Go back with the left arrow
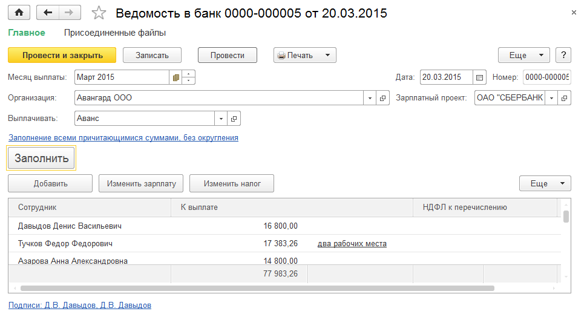The image size is (587, 317). [x=48, y=13]
